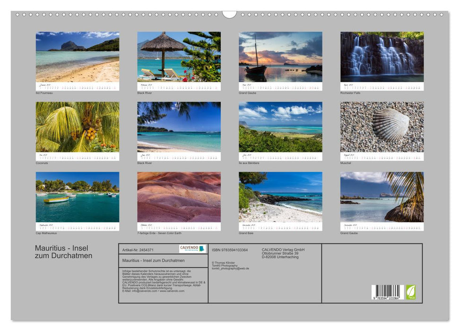The width and height of the screenshot is (459, 331).
Task: Click the CALVENDO logo
Action: pos(192,249)
